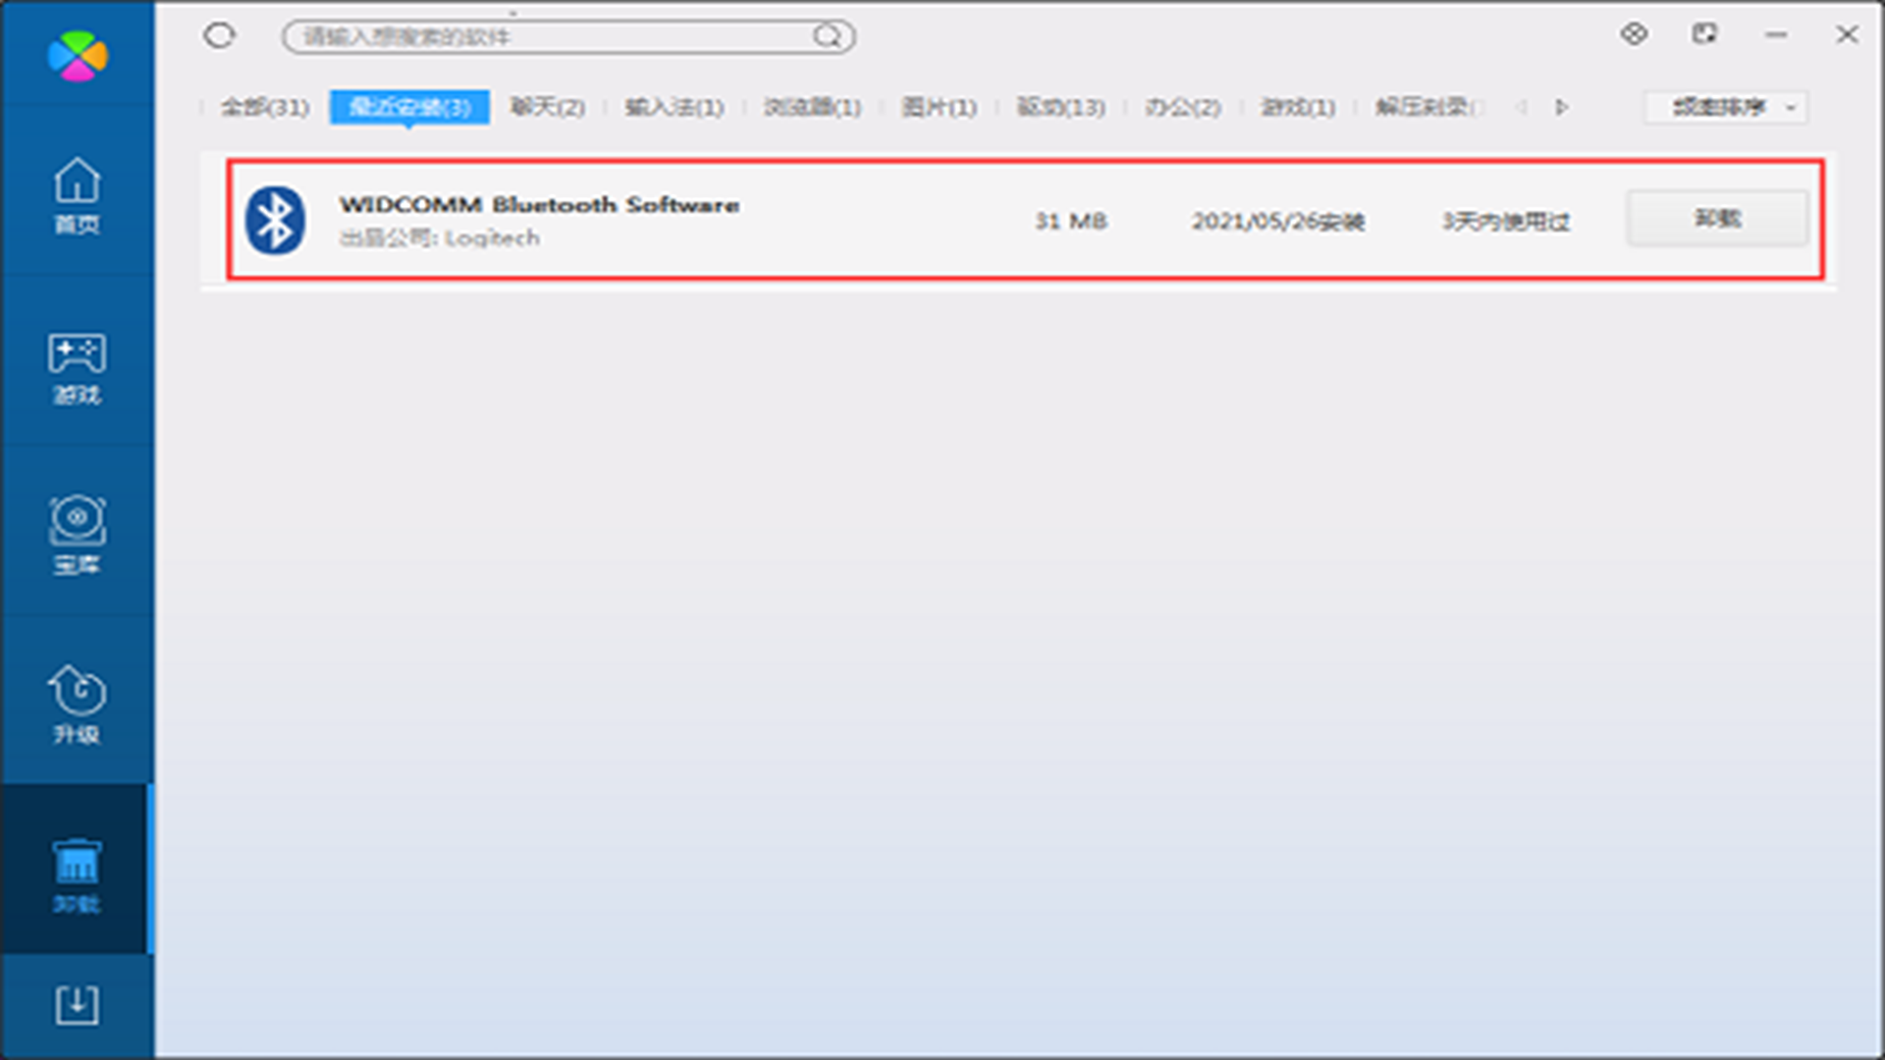Select the Chat (2) category tab
Viewport: 1885px width, 1060px height.
(547, 107)
